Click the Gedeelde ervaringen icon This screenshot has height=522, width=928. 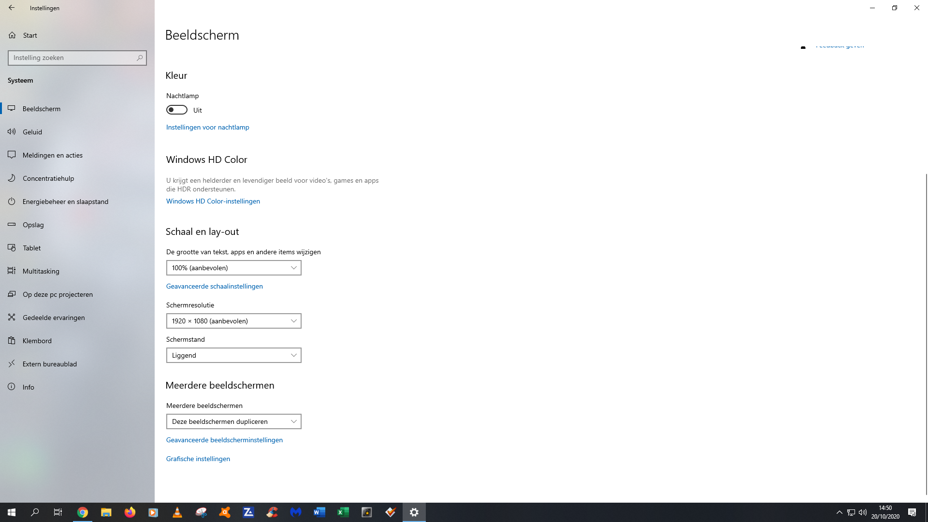(x=12, y=318)
